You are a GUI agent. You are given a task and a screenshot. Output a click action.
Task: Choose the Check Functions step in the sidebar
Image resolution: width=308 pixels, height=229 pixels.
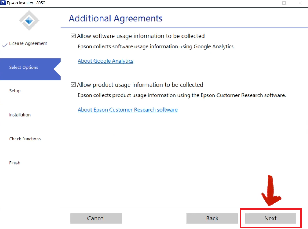pyautogui.click(x=25, y=139)
